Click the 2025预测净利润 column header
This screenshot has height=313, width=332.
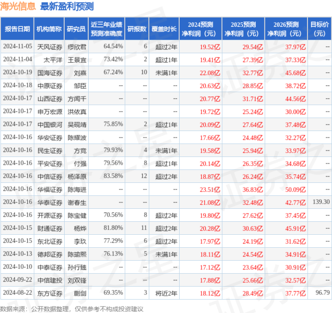[243, 29]
